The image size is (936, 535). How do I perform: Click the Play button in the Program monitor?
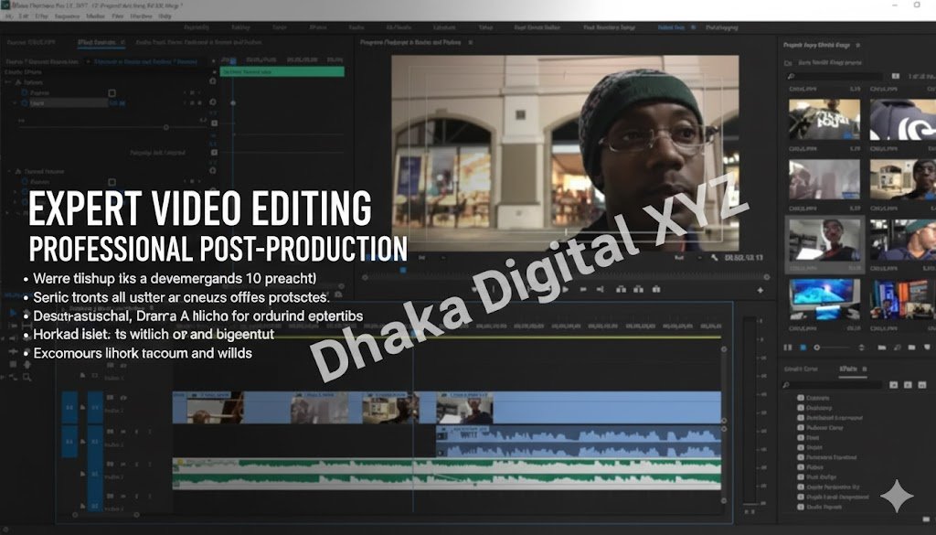click(564, 290)
